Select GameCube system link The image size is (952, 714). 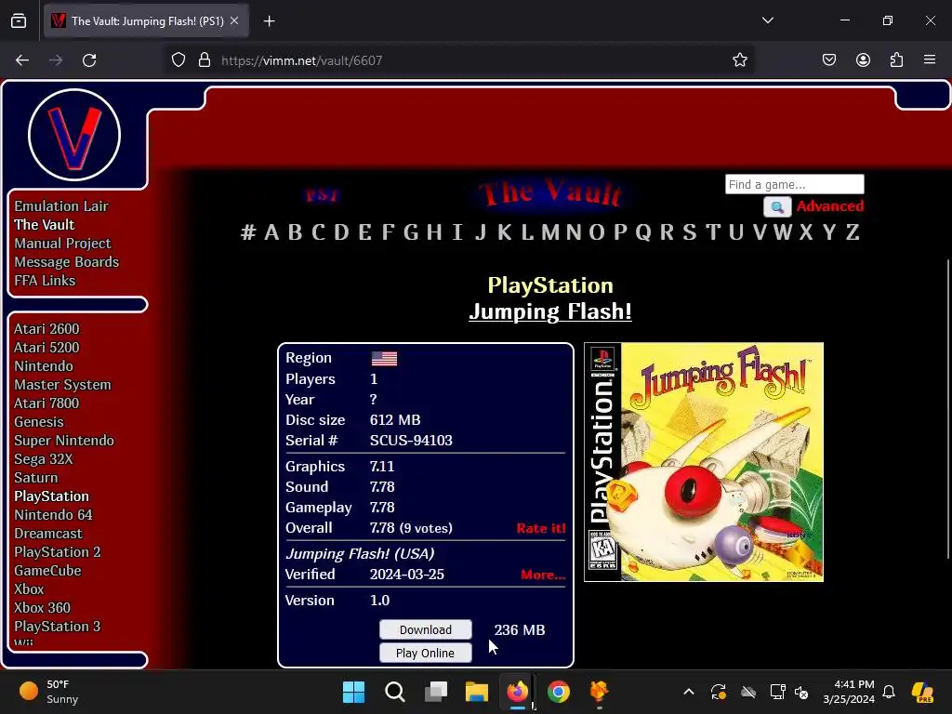47,571
